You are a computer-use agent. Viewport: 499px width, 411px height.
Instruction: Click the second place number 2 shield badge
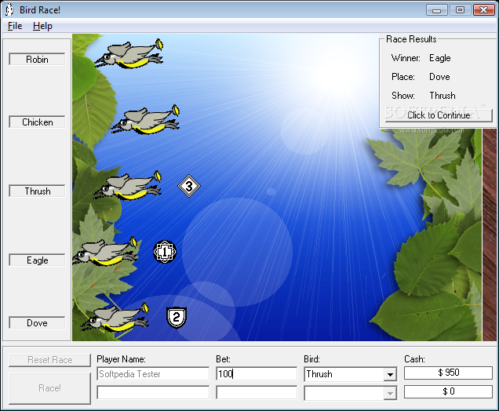(177, 317)
